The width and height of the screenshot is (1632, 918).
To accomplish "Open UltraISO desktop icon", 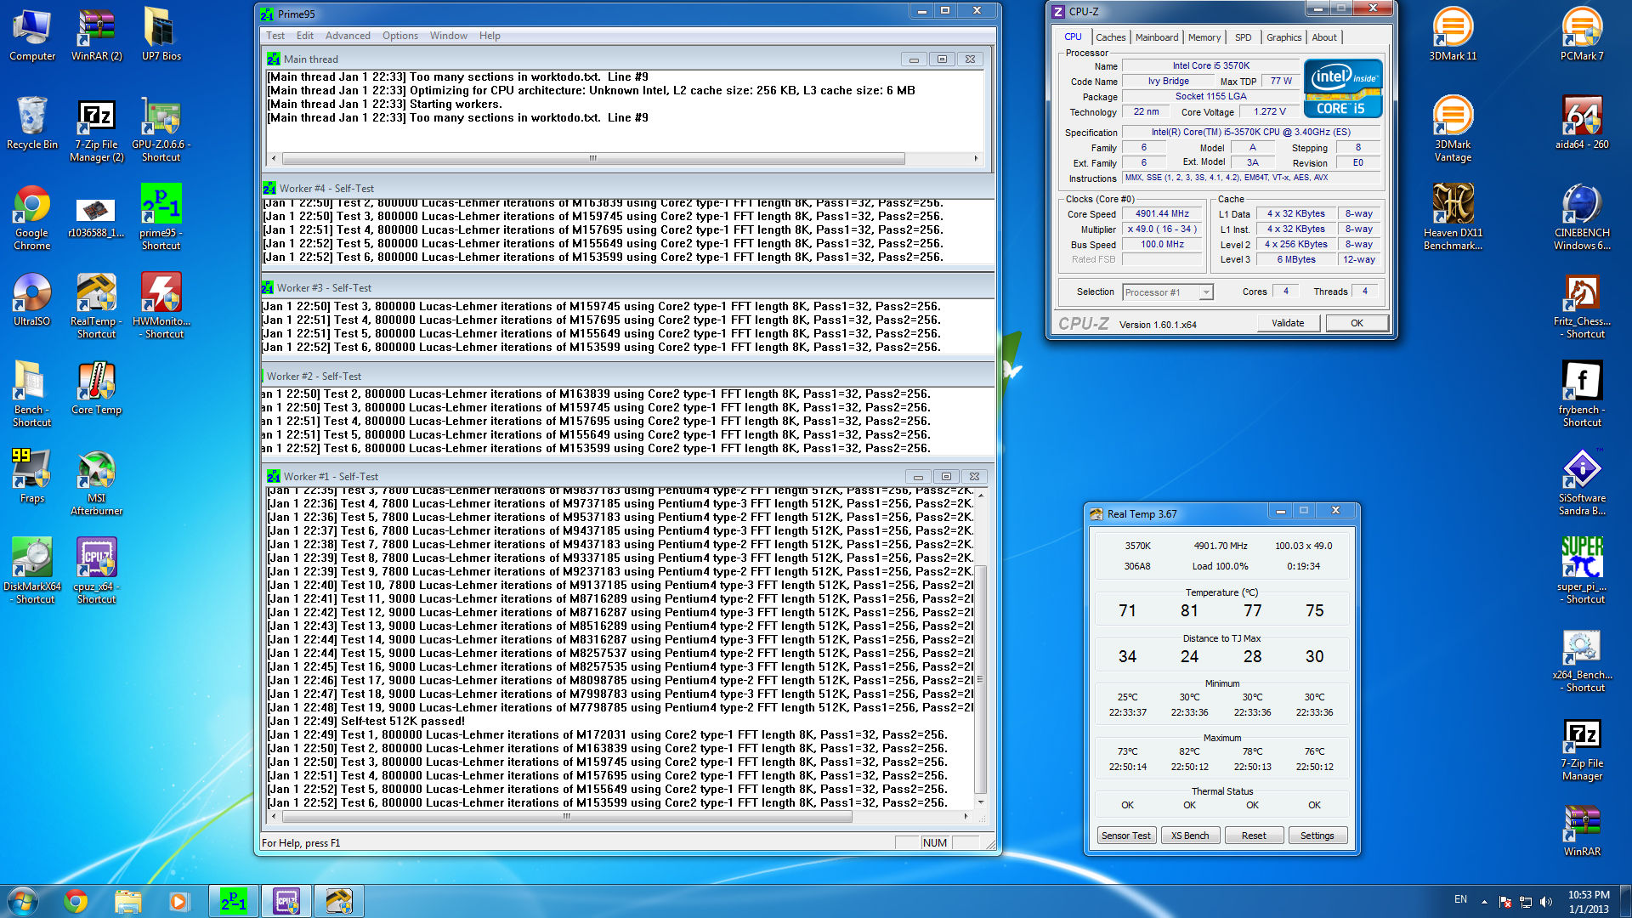I will tap(32, 301).
